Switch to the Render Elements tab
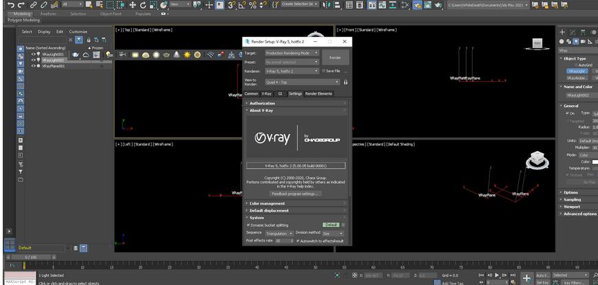The height and width of the screenshot is (285, 598). pyautogui.click(x=318, y=93)
